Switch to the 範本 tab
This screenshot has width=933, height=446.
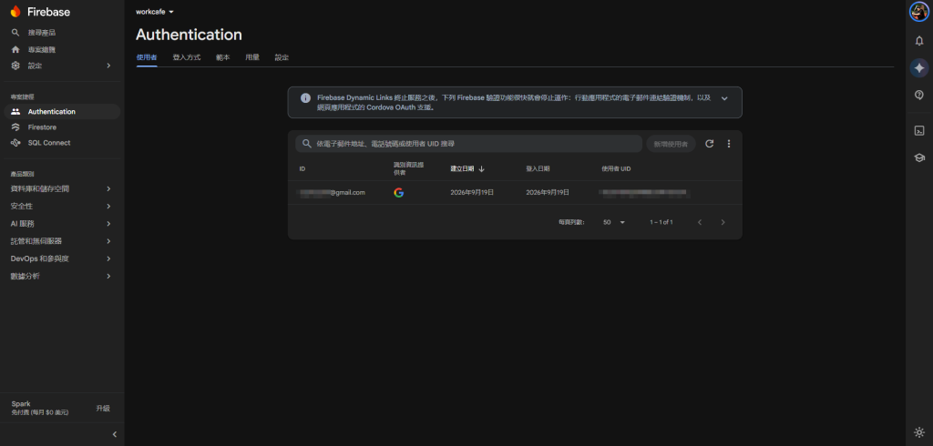pos(222,57)
